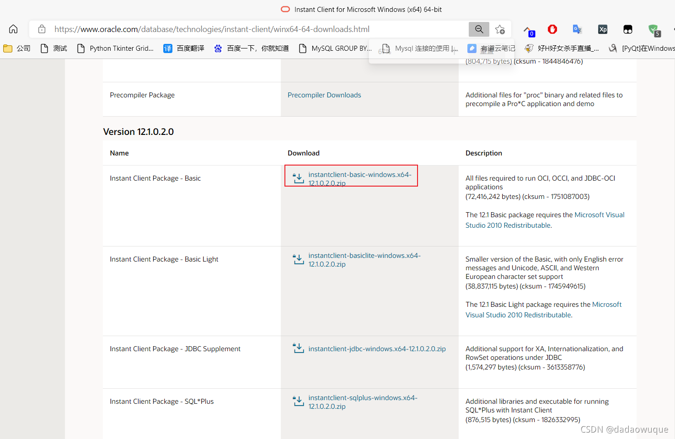Click the site security lock icon
This screenshot has height=439, width=675.
pos(42,29)
